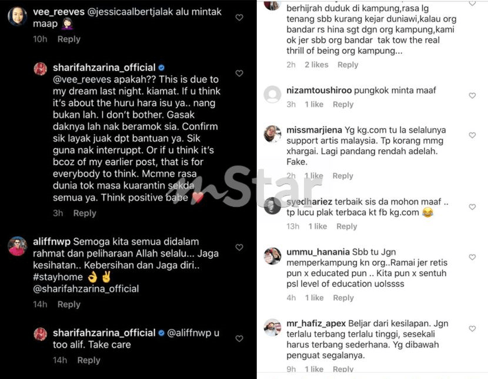Open the mr_hafiz_apex username
488x379 pixels.
[x=316, y=324]
